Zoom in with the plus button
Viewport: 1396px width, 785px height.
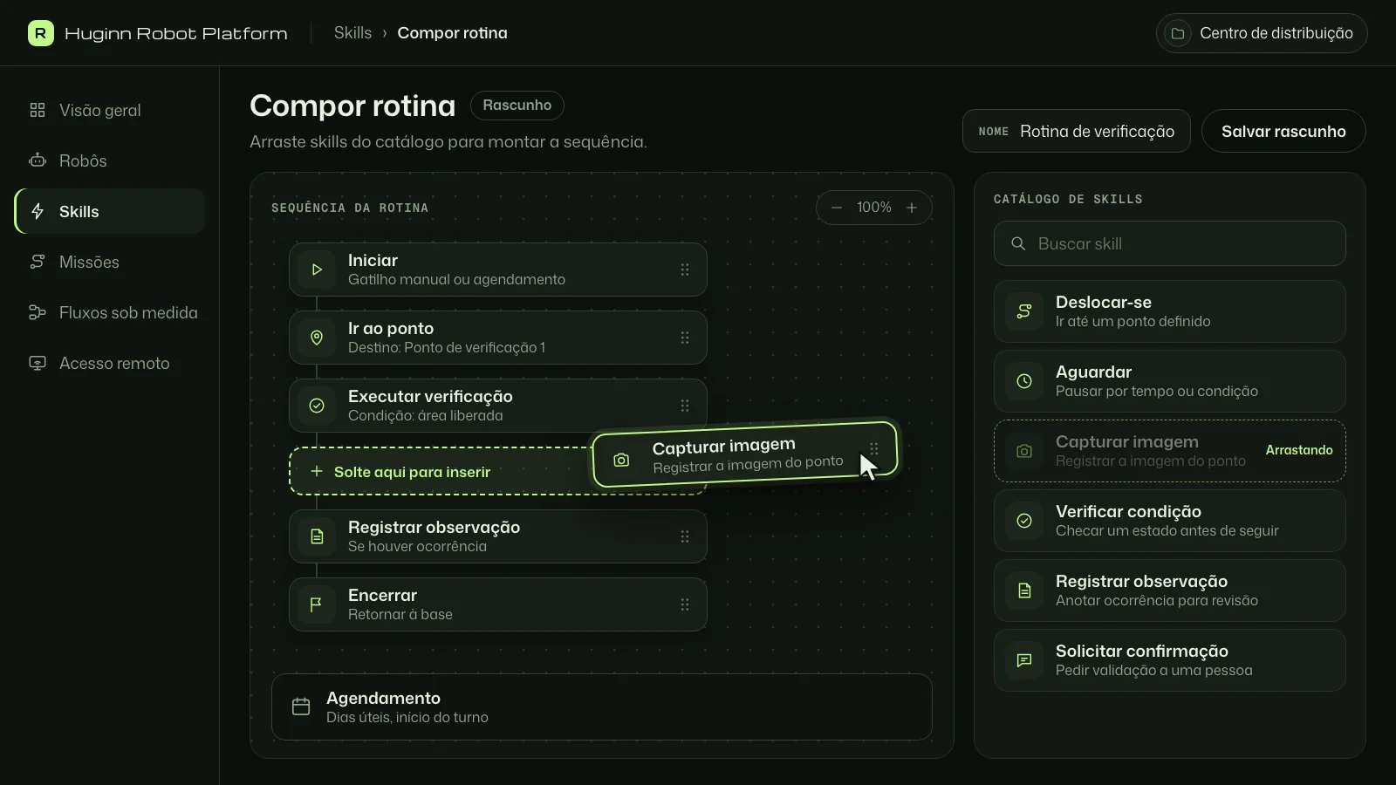click(912, 208)
